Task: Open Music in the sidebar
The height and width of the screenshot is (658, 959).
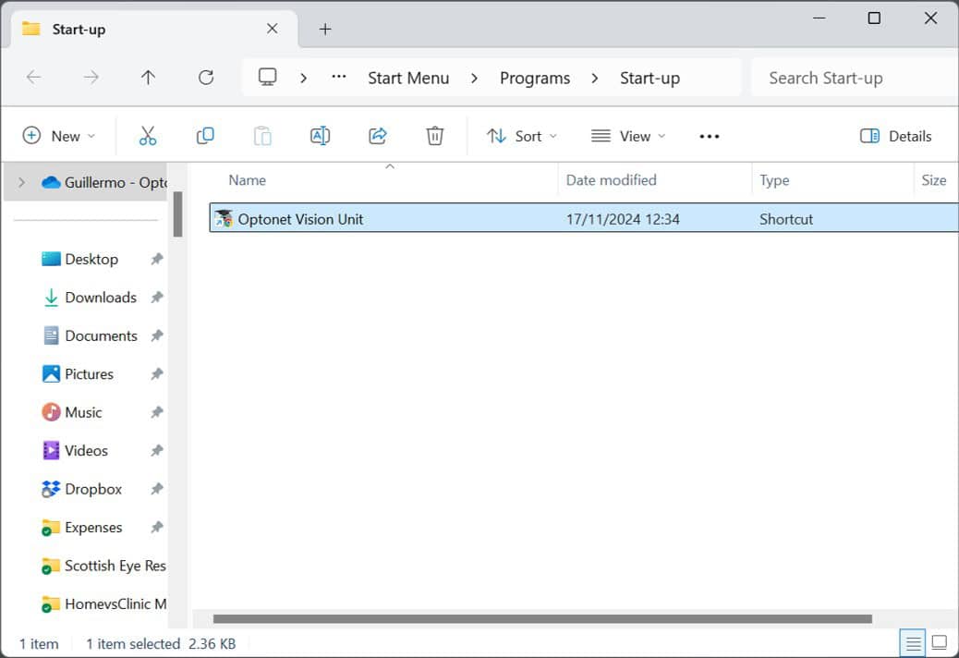Action: coord(83,412)
